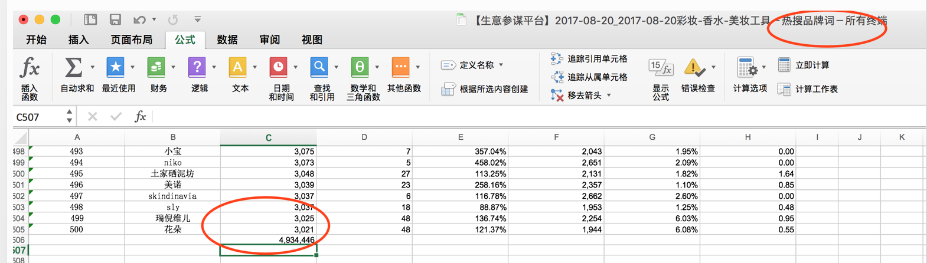The height and width of the screenshot is (263, 927).
Task: Click cell with value 458.02%
Action: pyautogui.click(x=460, y=162)
